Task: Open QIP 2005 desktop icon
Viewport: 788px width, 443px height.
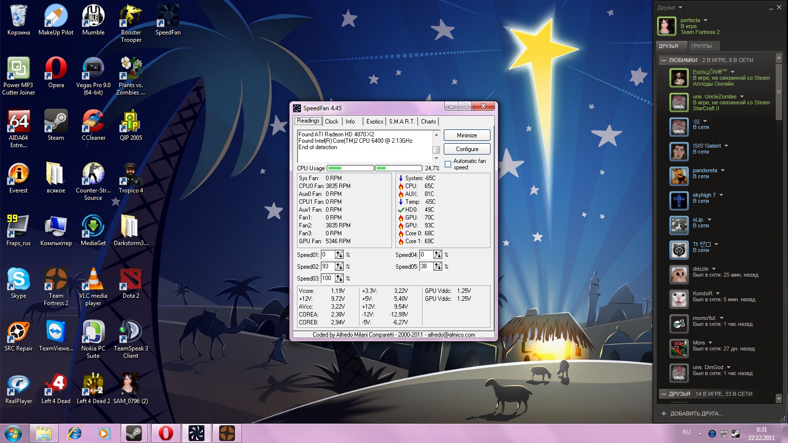Action: (x=131, y=125)
